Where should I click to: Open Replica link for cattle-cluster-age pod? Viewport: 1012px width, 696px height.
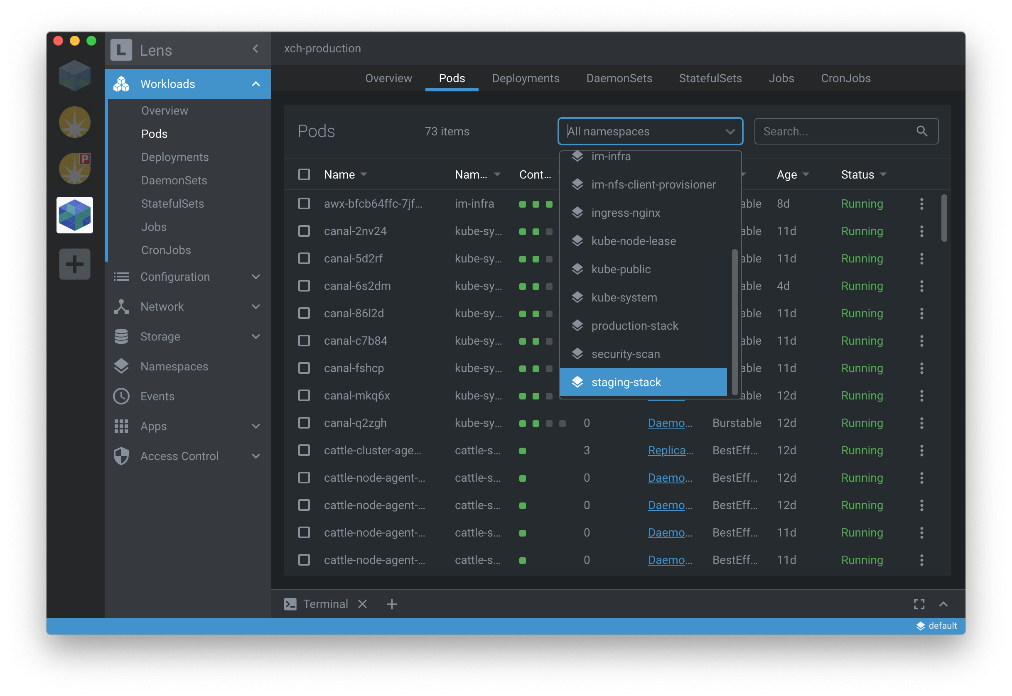tap(670, 450)
